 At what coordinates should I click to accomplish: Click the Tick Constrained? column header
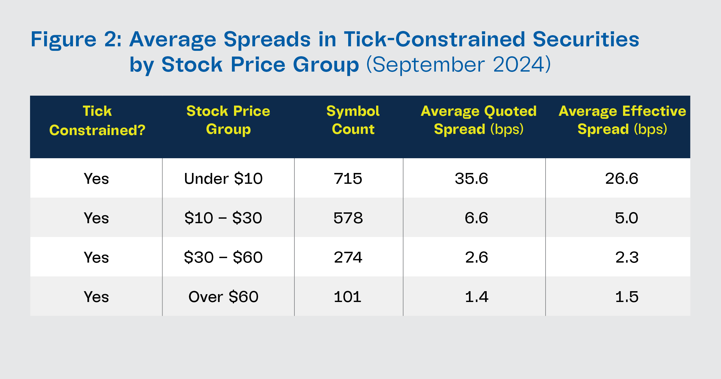coord(97,121)
